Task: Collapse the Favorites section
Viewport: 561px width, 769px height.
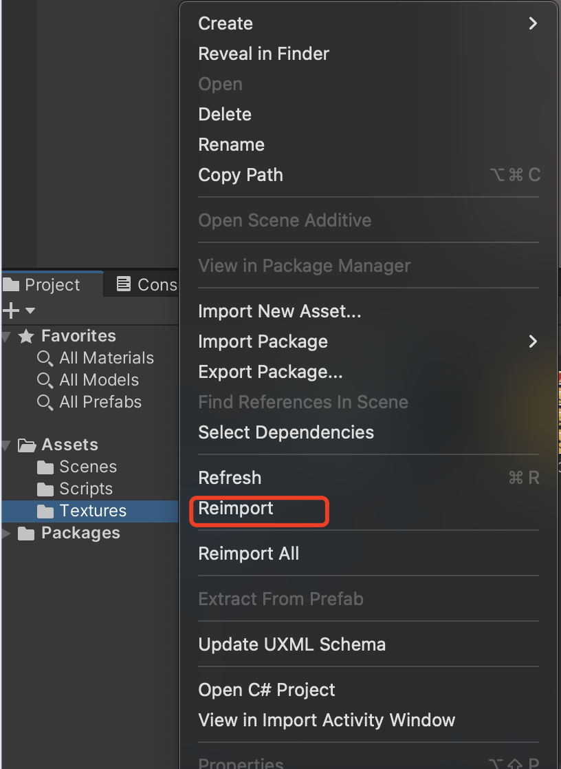Action: click(x=6, y=337)
